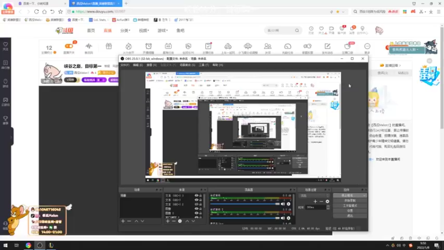This screenshot has height=250, width=444.
Task: Mute the 台式音响 mixer channel
Action: pyautogui.click(x=282, y=204)
